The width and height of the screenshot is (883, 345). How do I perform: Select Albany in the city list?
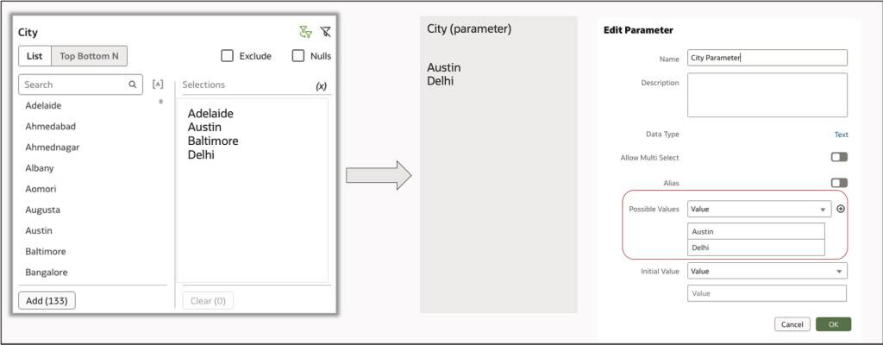[x=40, y=168]
